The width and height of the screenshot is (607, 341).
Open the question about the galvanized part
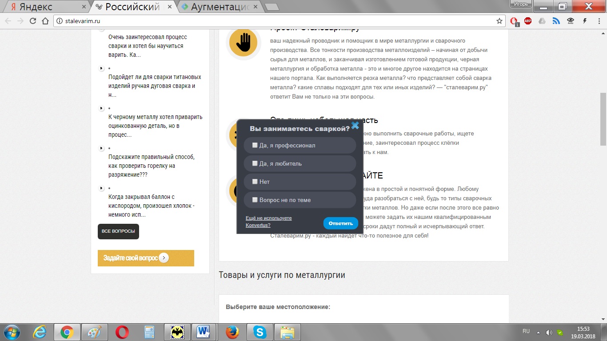[x=155, y=126]
